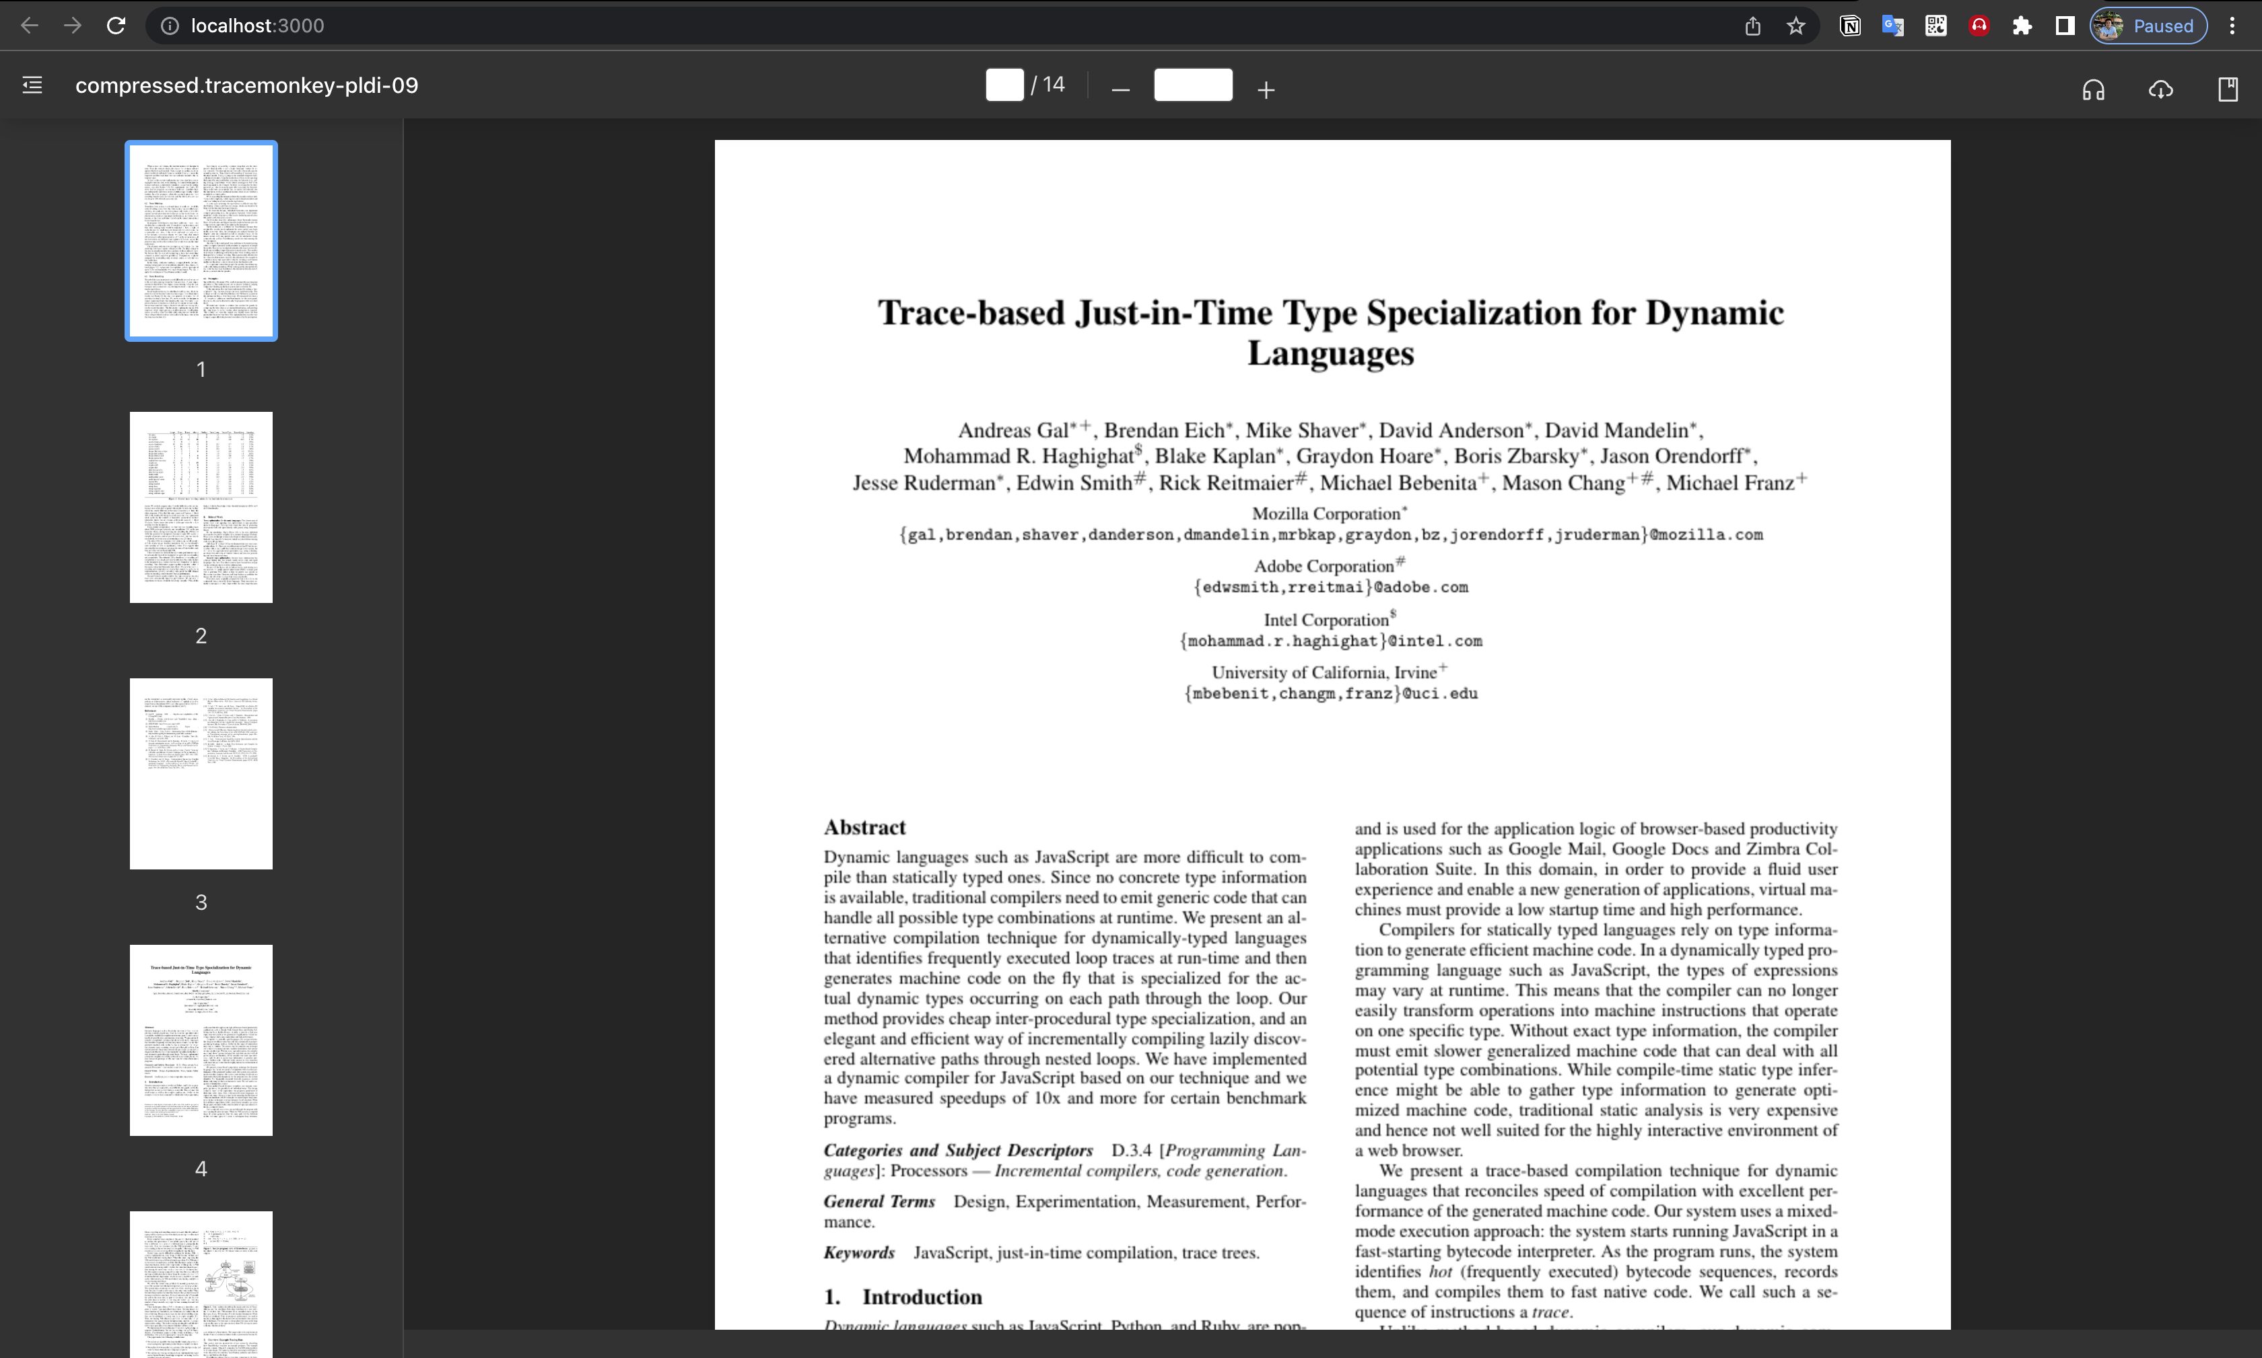
Task: Toggle the browser side panel icon
Action: pos(2064,26)
